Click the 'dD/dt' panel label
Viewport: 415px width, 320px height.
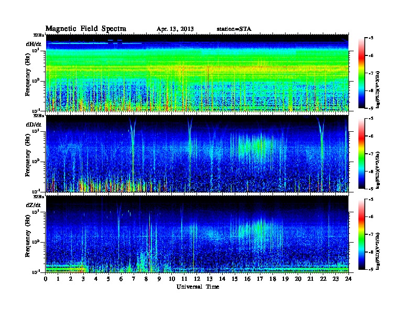34,124
